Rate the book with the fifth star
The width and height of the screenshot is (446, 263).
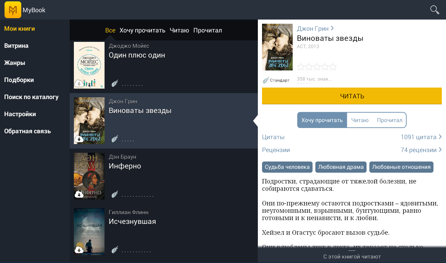coord(333,67)
